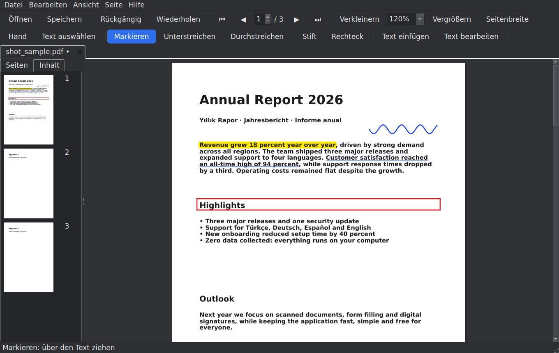Viewport: 559px width, 353px height.
Task: Select the page 1 thumbnail
Action: point(29,110)
